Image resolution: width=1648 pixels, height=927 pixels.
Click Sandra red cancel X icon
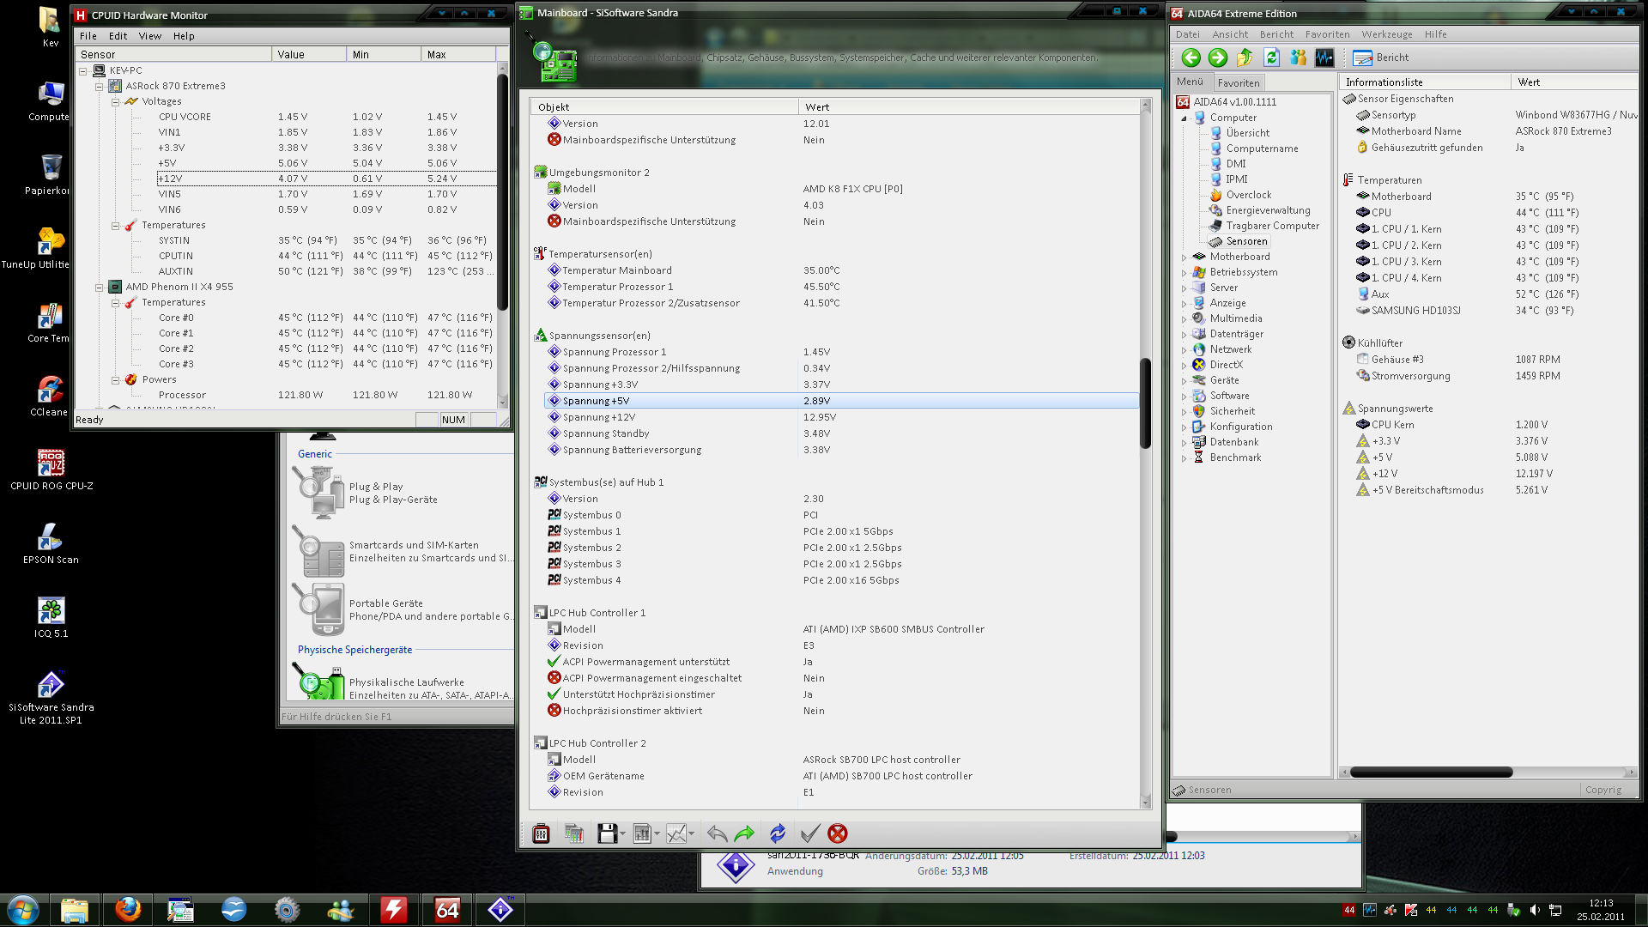pos(838,833)
